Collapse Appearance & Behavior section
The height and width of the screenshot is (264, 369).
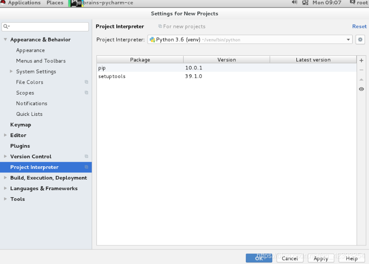[x=5, y=39]
